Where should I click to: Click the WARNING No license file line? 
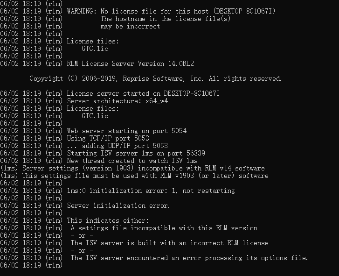click(x=138, y=11)
